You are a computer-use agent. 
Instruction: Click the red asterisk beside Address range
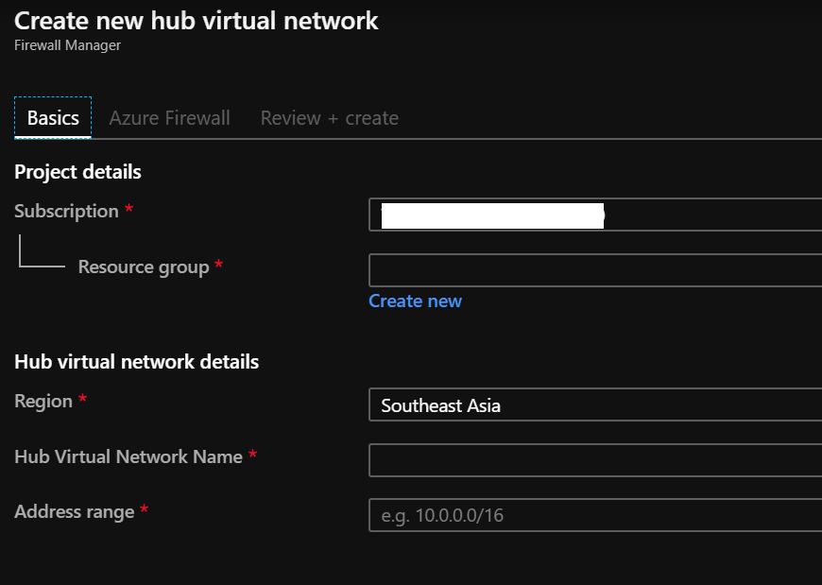pos(145,511)
